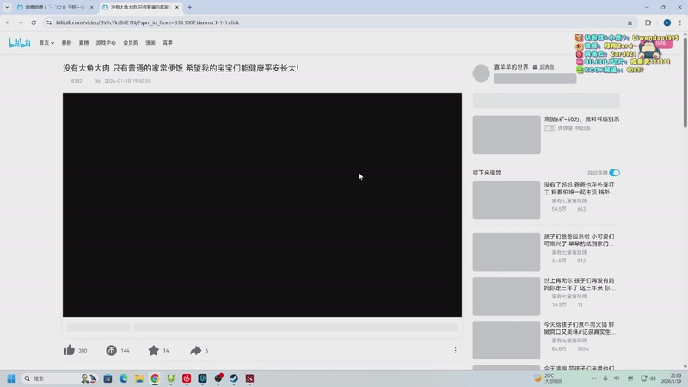Open the tab search chevron
This screenshot has height=387, width=688.
click(x=7, y=7)
